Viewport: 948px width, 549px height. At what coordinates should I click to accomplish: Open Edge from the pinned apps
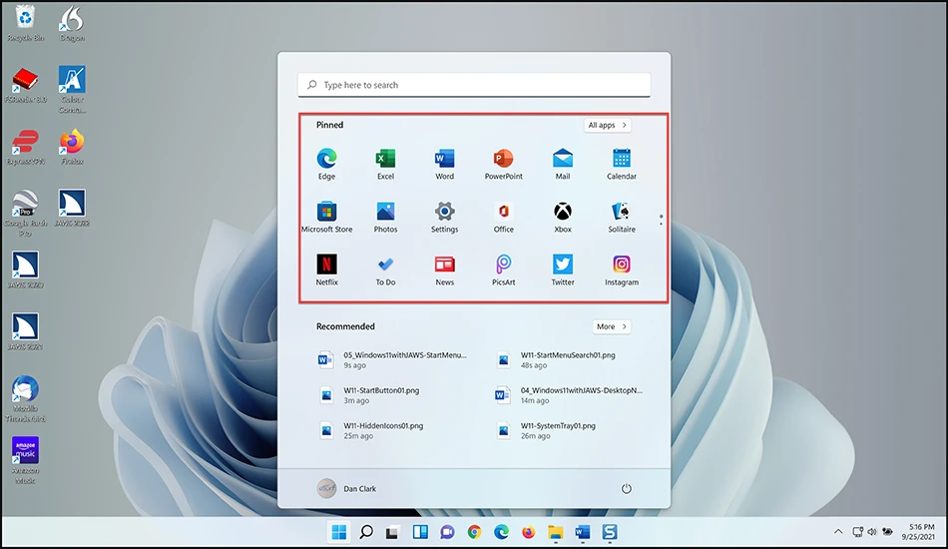[x=326, y=164]
